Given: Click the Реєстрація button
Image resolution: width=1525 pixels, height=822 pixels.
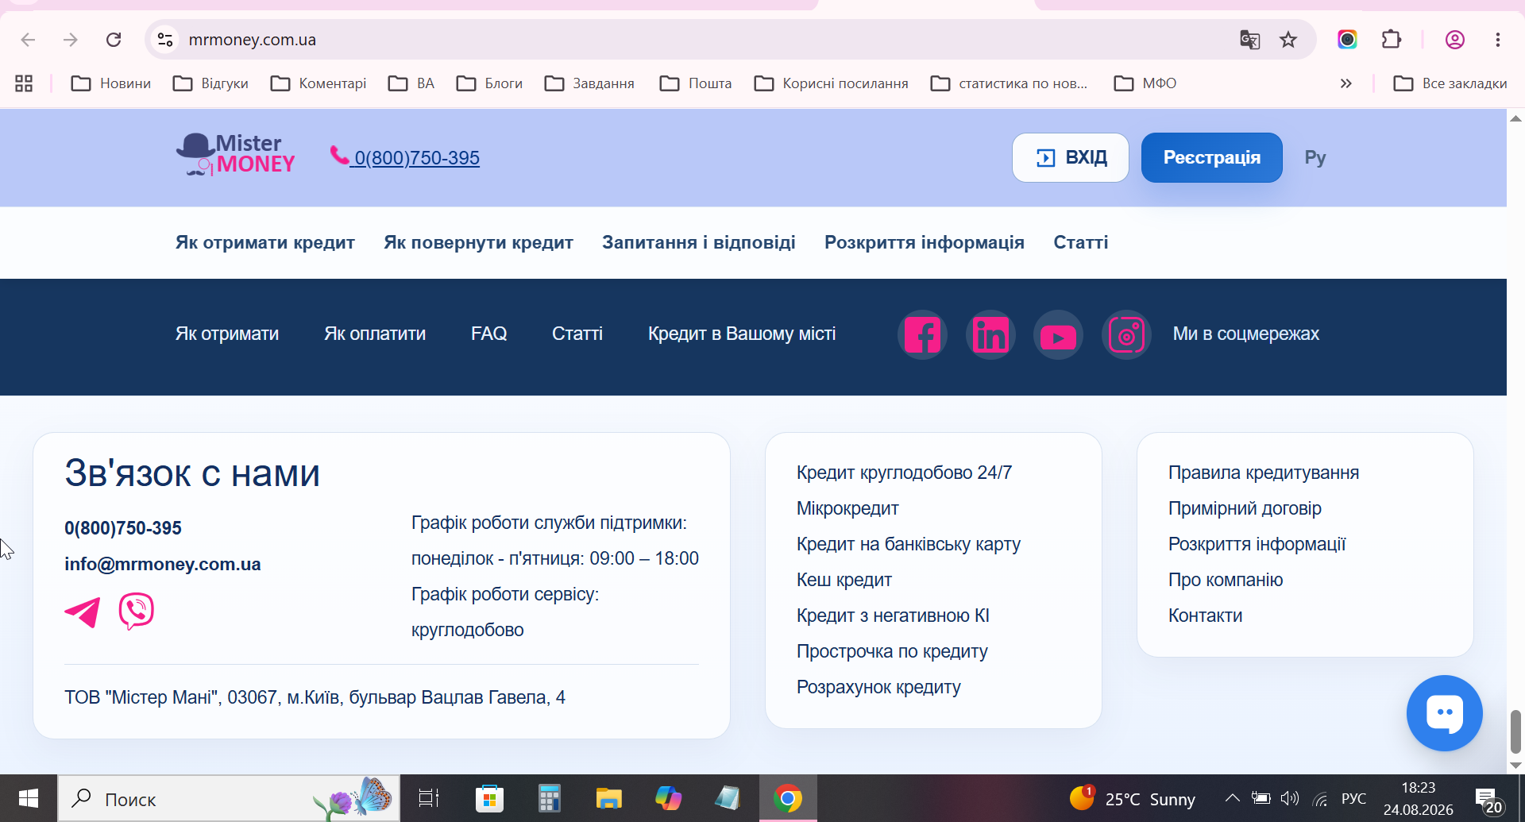Looking at the screenshot, I should pos(1211,157).
